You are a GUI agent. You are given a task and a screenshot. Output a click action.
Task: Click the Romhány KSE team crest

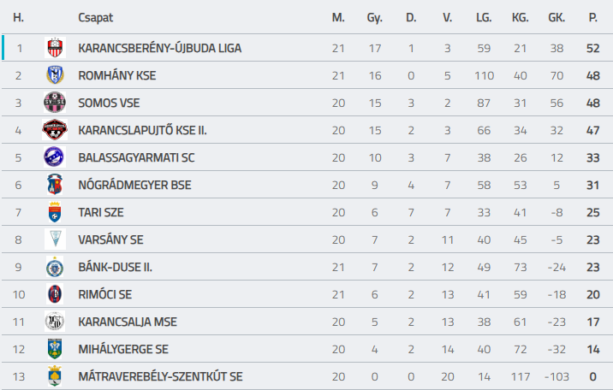[x=55, y=75]
